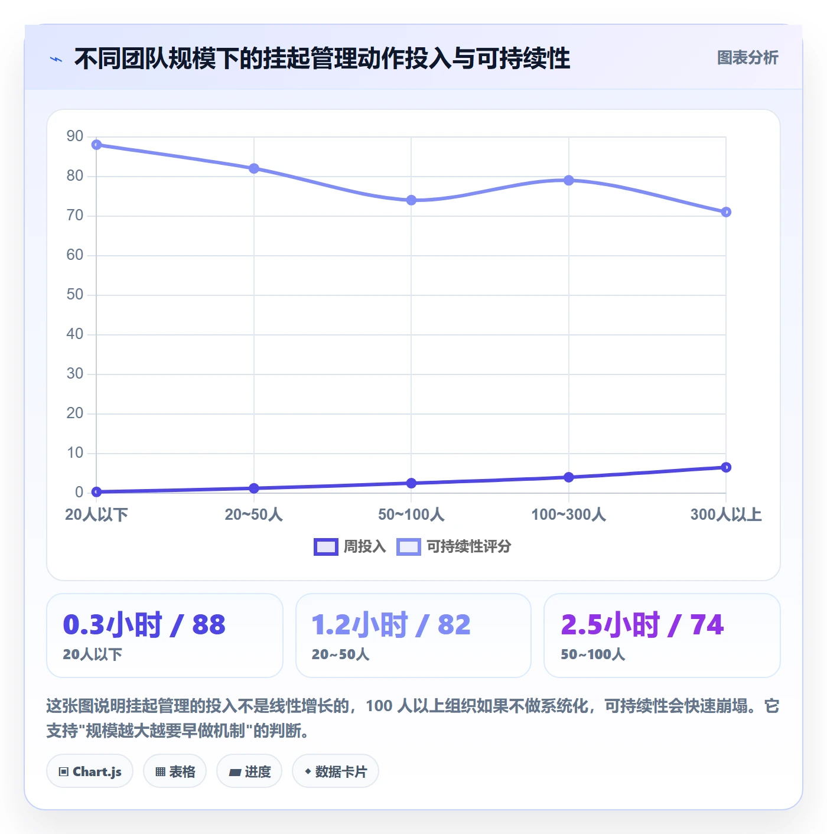This screenshot has height=834, width=827.
Task: Open the 2.5小时 / 74 data card
Action: [662, 636]
